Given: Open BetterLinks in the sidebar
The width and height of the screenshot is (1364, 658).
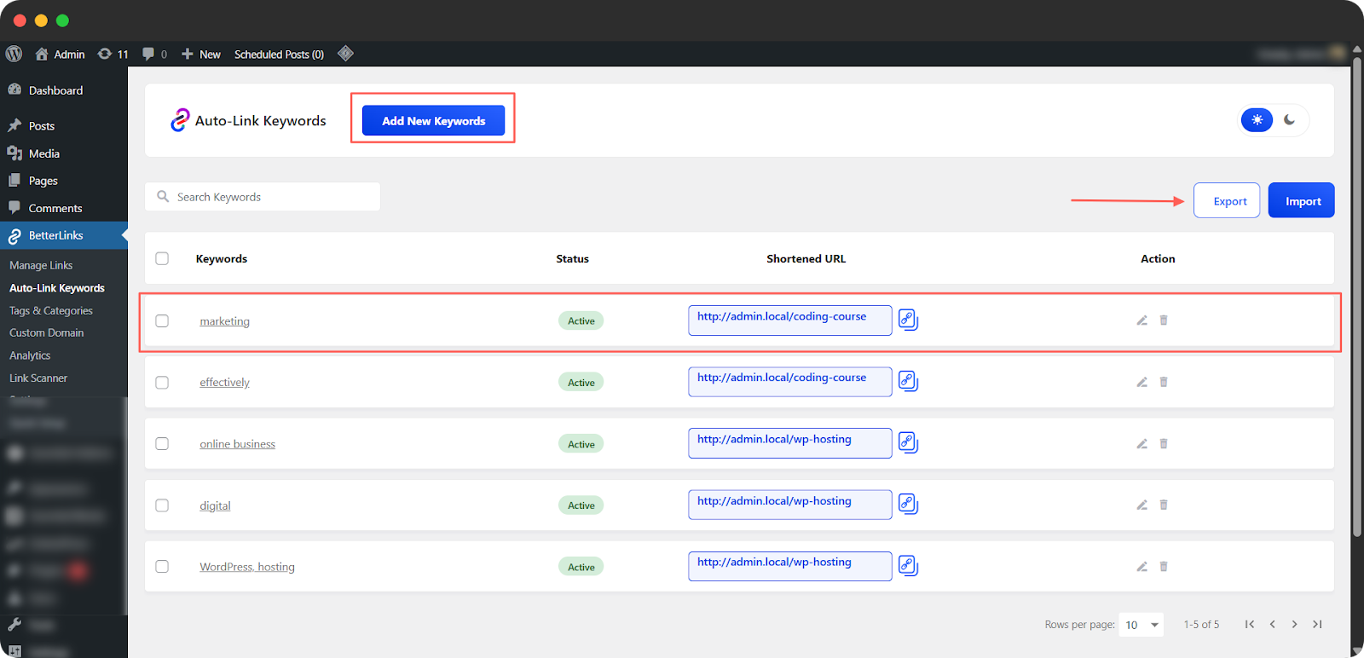Looking at the screenshot, I should (63, 235).
